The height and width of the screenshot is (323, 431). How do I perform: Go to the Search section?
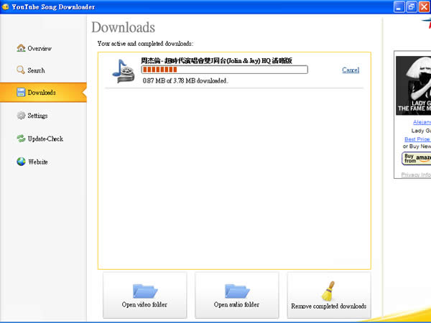[x=36, y=70]
